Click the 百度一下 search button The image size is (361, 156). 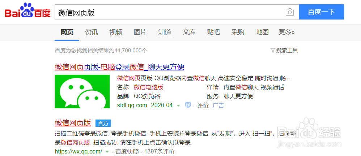322,12
